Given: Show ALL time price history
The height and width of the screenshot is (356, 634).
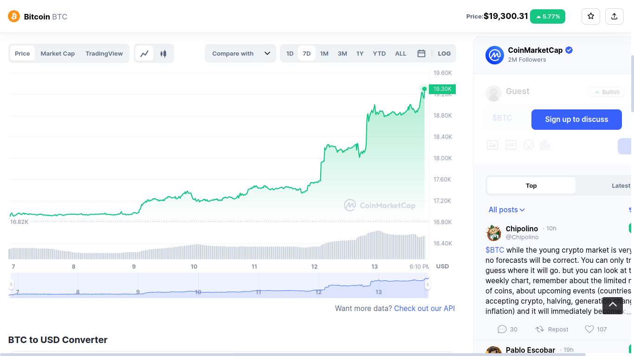Looking at the screenshot, I should (x=401, y=53).
